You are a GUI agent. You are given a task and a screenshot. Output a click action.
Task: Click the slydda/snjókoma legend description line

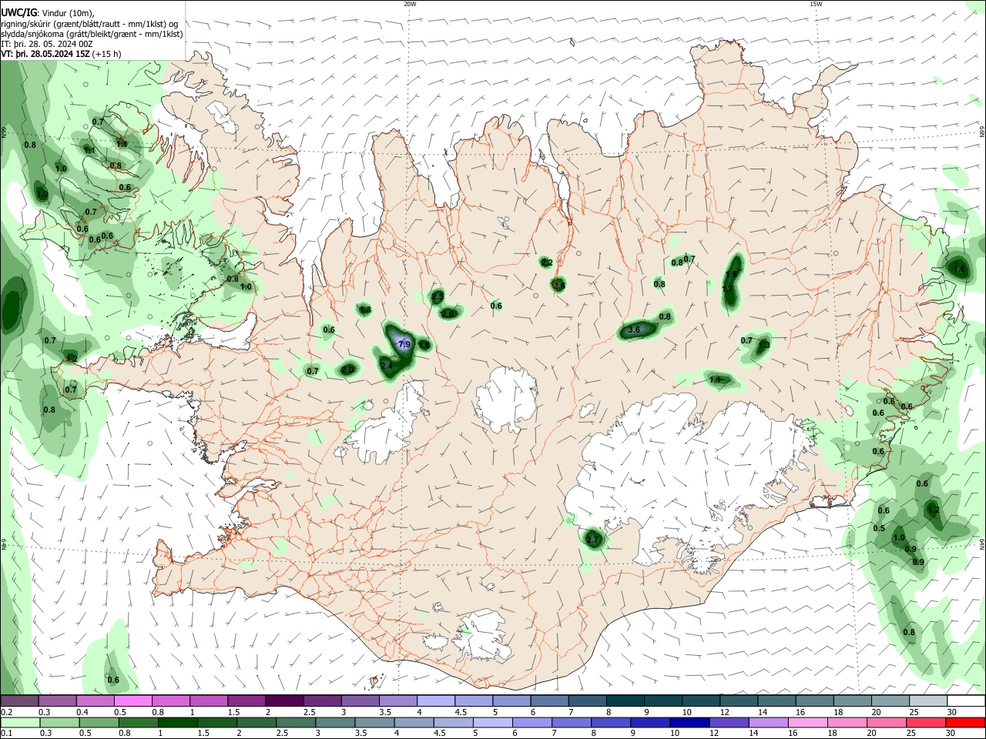point(92,34)
